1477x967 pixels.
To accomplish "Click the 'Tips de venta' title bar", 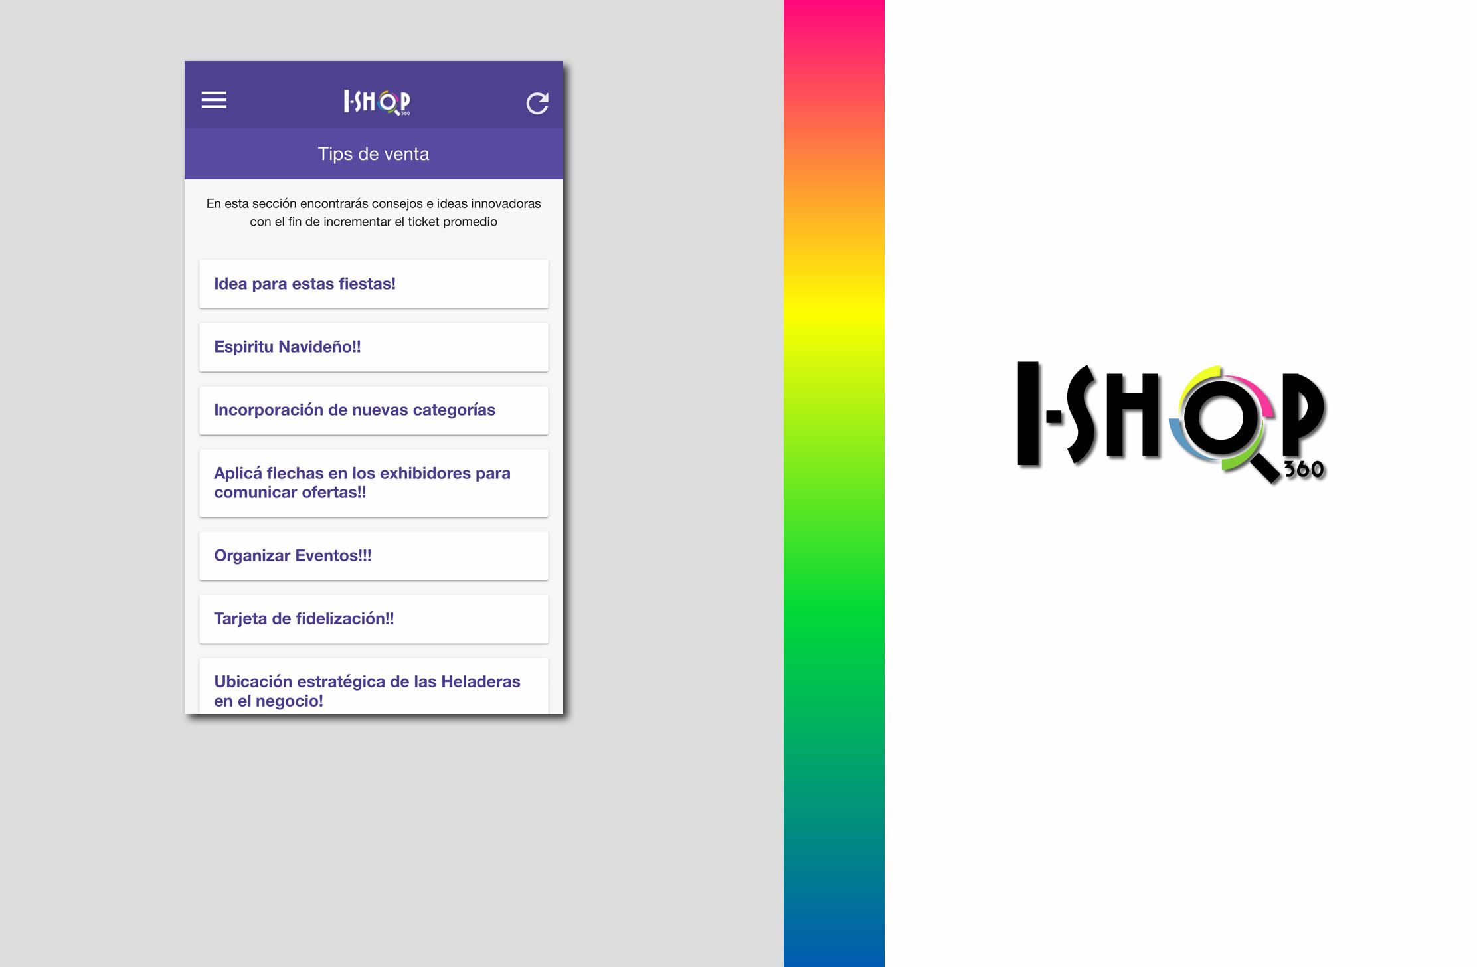I will (x=373, y=153).
